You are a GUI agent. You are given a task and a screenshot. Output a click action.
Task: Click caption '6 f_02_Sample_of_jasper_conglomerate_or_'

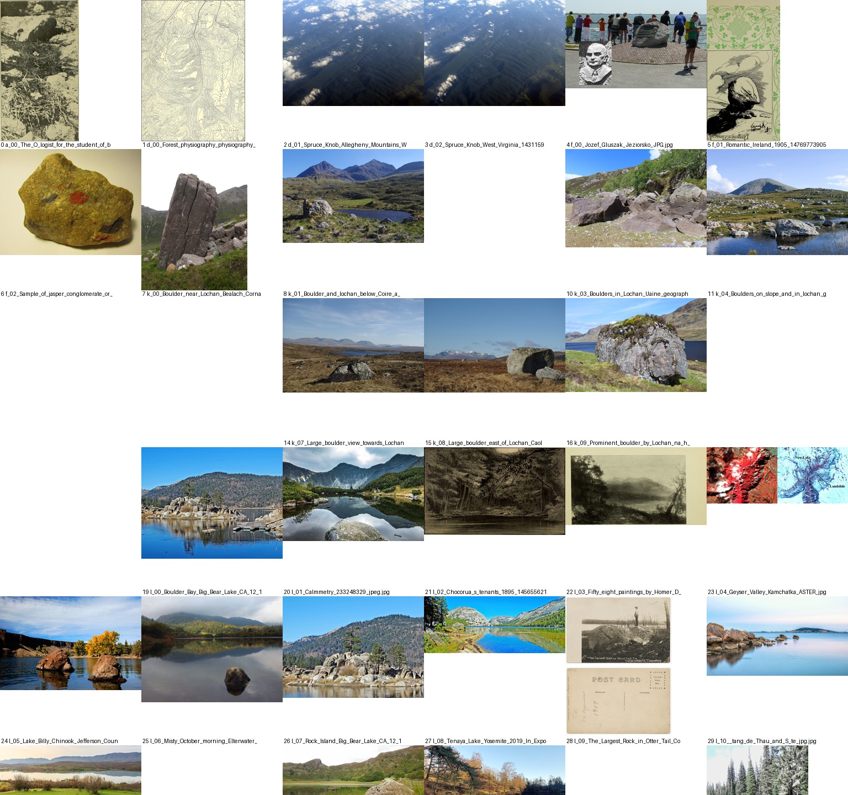pyautogui.click(x=56, y=294)
